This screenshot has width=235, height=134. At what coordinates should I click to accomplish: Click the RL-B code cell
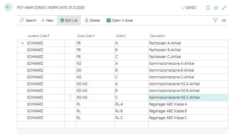click(131, 111)
